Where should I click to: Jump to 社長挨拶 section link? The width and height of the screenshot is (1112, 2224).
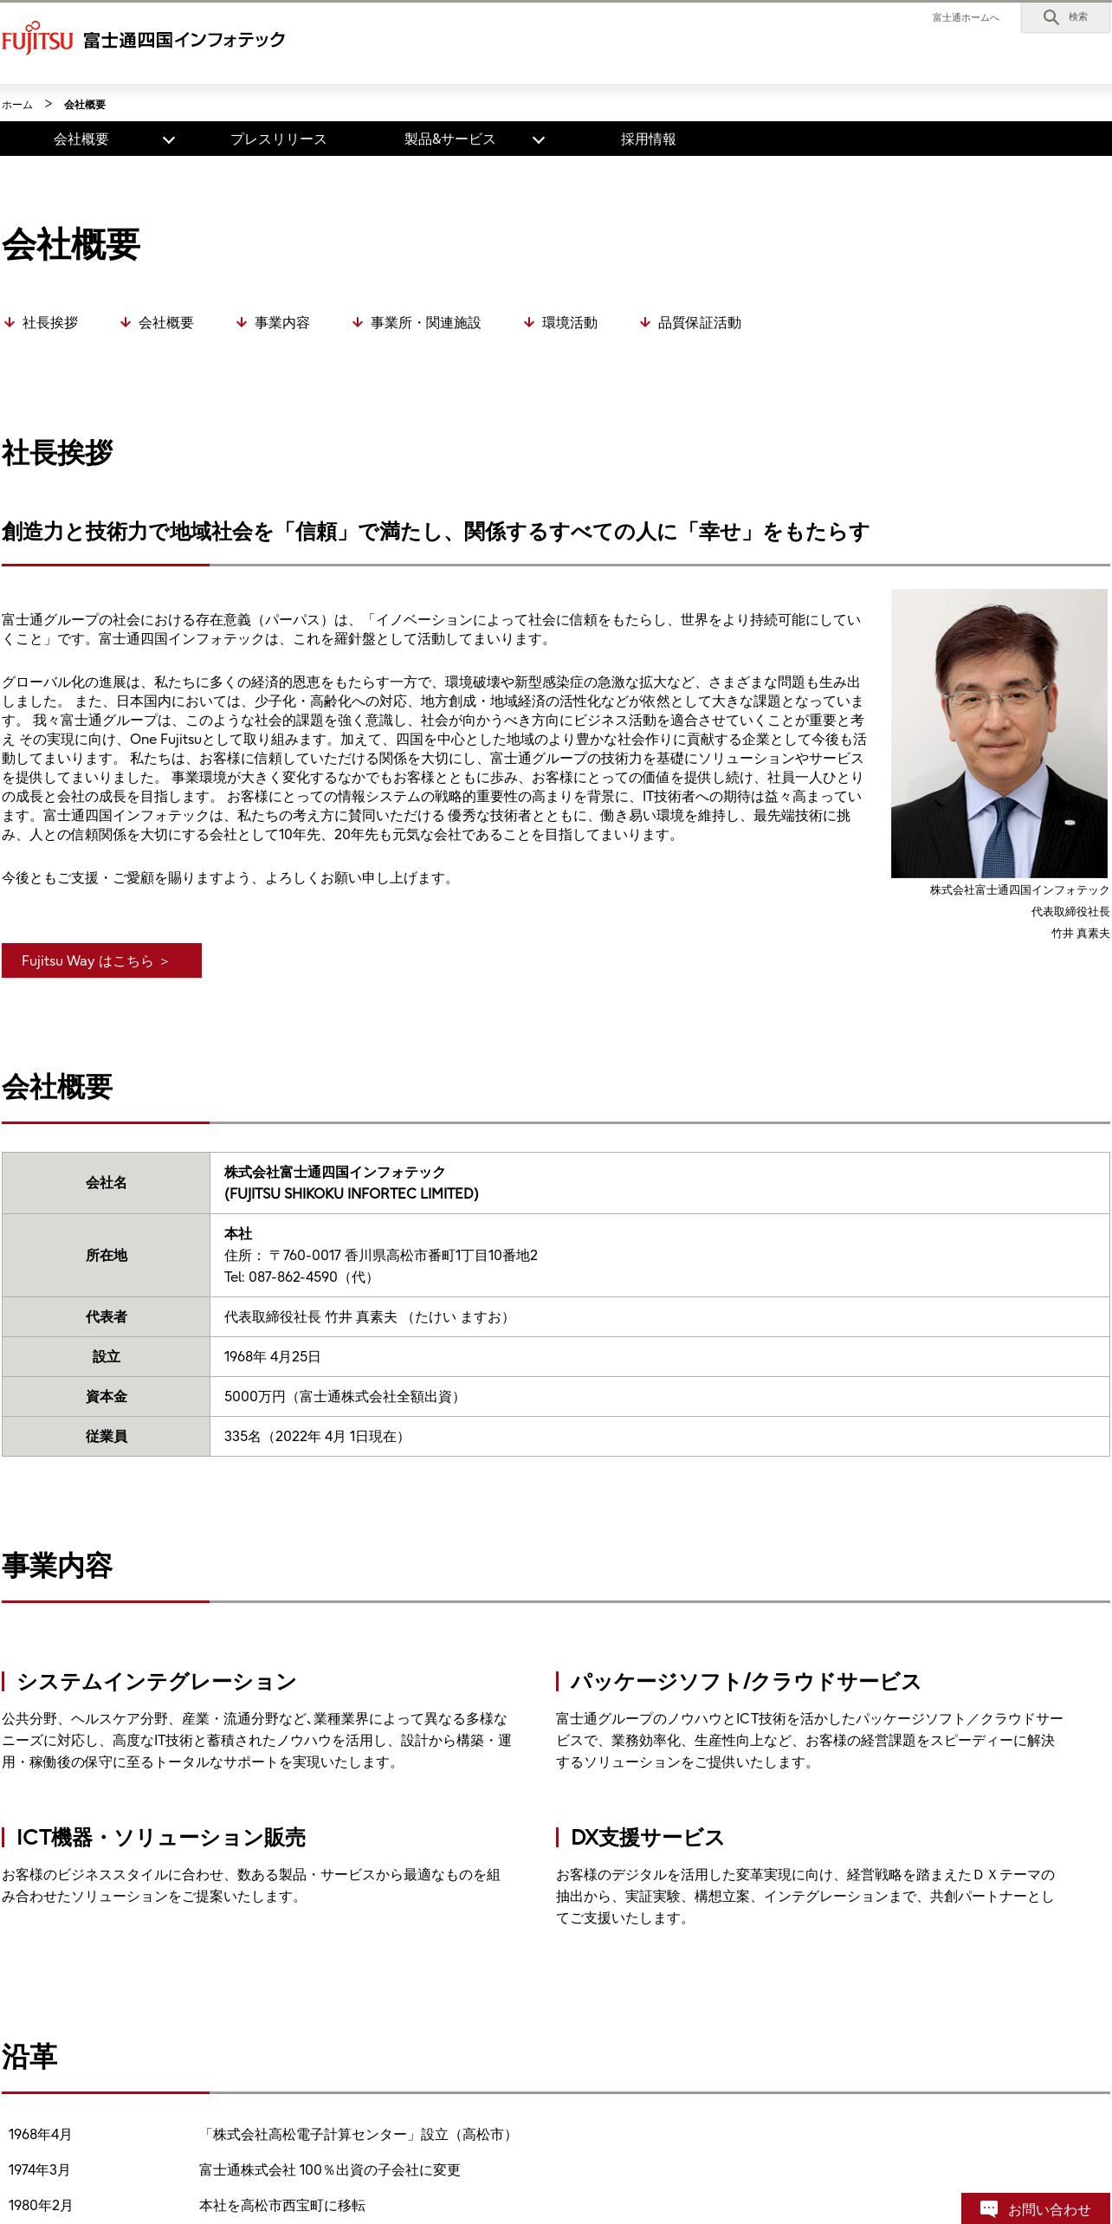(50, 322)
